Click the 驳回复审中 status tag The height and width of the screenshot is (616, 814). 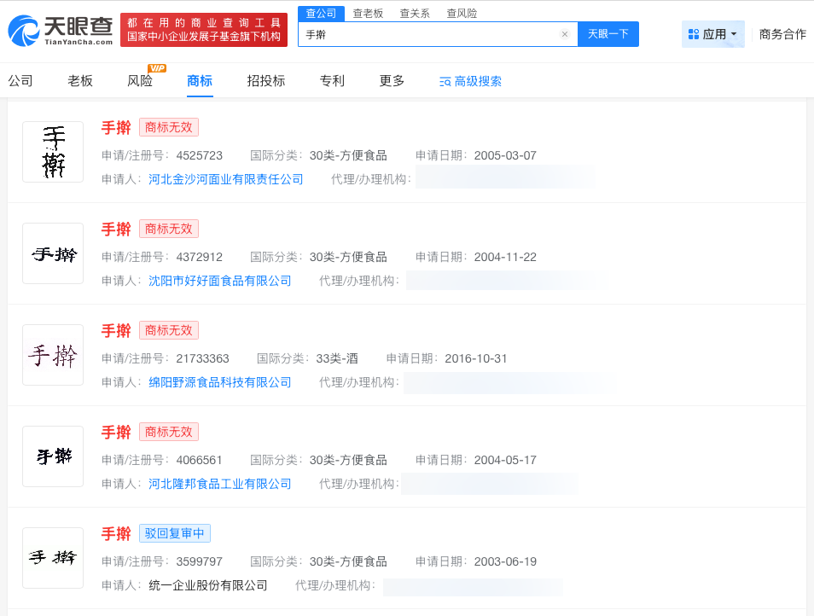[174, 533]
